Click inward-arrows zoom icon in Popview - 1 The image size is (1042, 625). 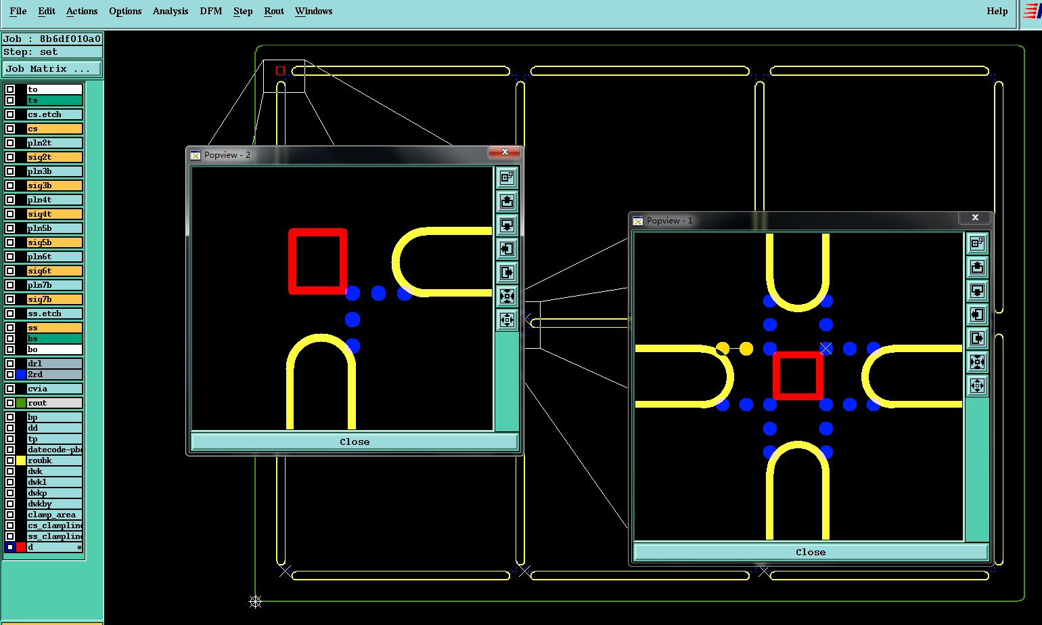pos(977,362)
